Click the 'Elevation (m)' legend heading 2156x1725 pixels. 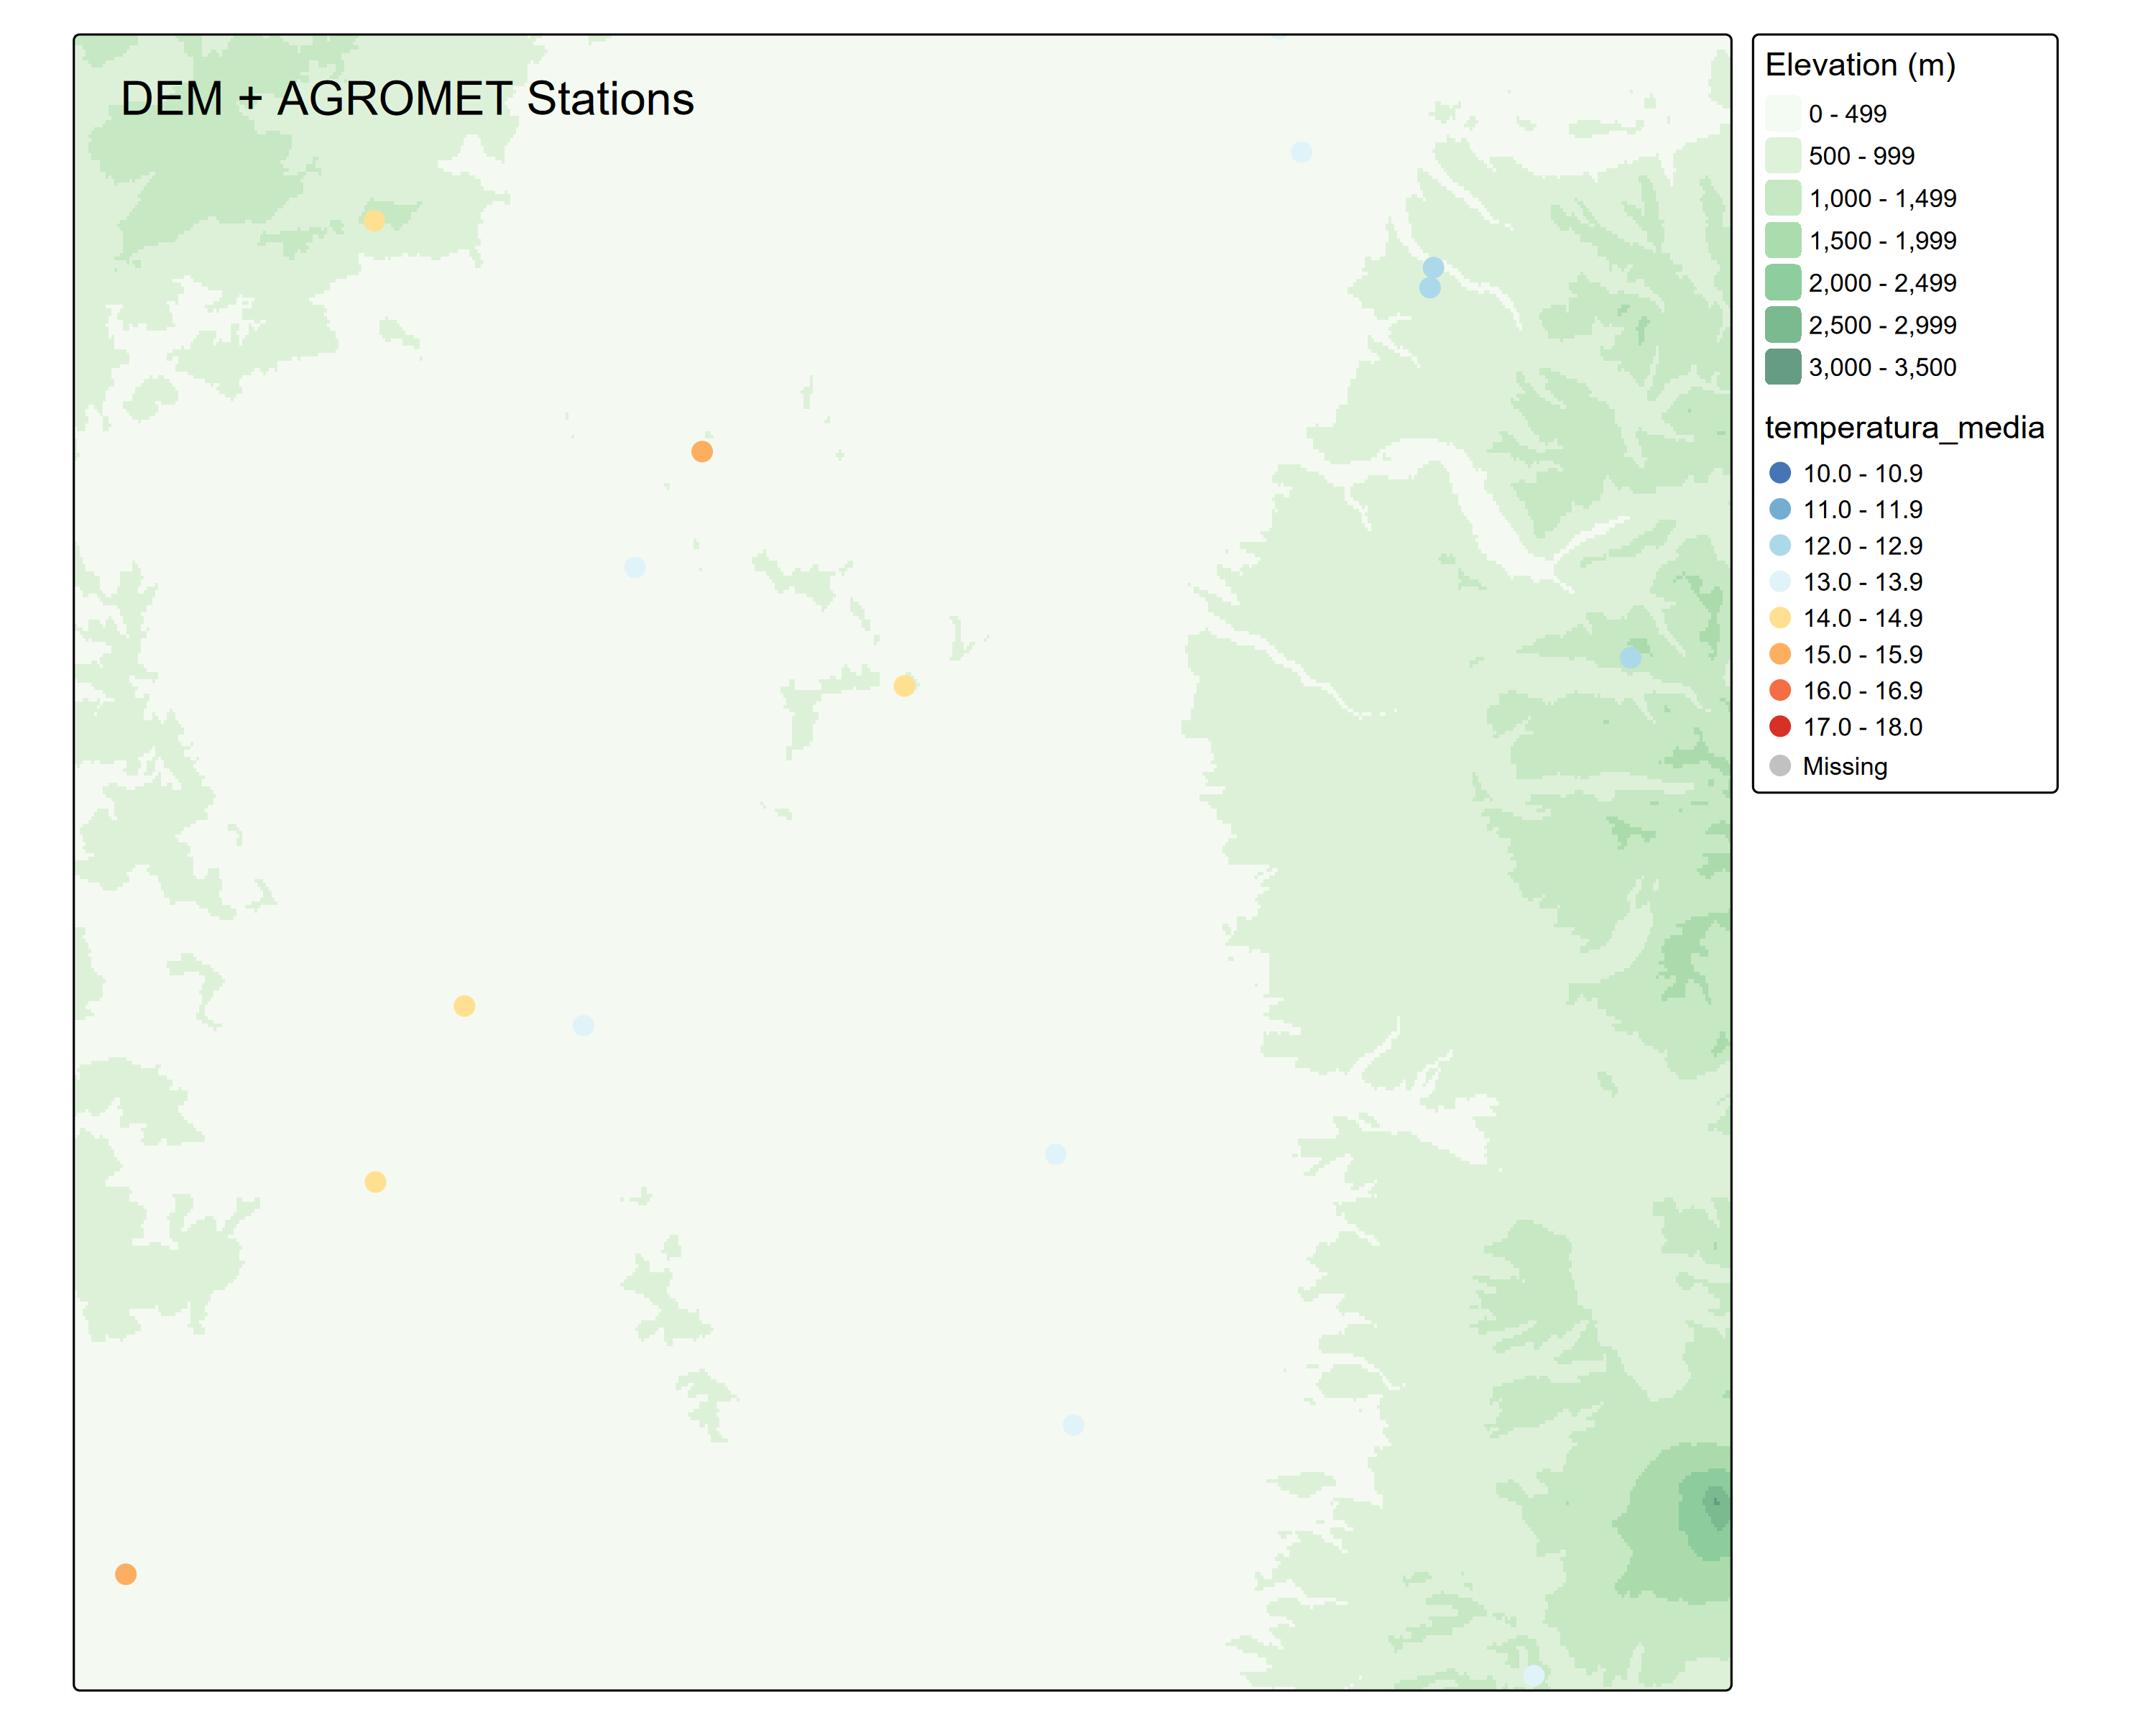[x=1860, y=65]
